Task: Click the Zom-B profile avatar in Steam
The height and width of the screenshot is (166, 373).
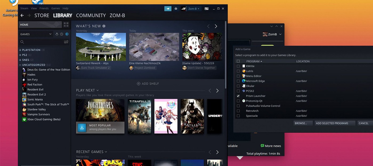Action: tap(183, 8)
